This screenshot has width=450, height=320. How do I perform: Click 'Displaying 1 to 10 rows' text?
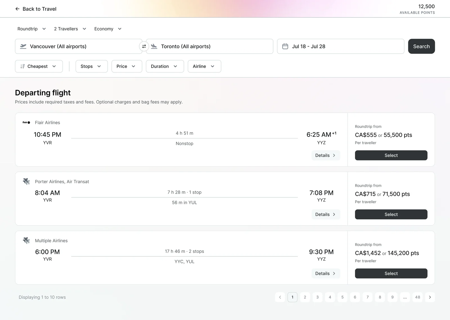[42, 297]
